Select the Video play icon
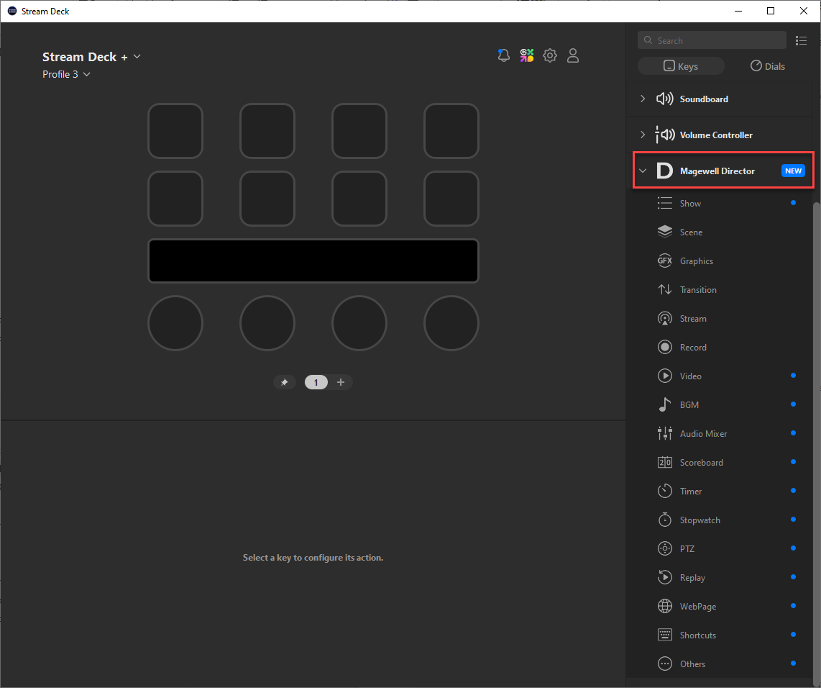This screenshot has width=821, height=688. (664, 376)
